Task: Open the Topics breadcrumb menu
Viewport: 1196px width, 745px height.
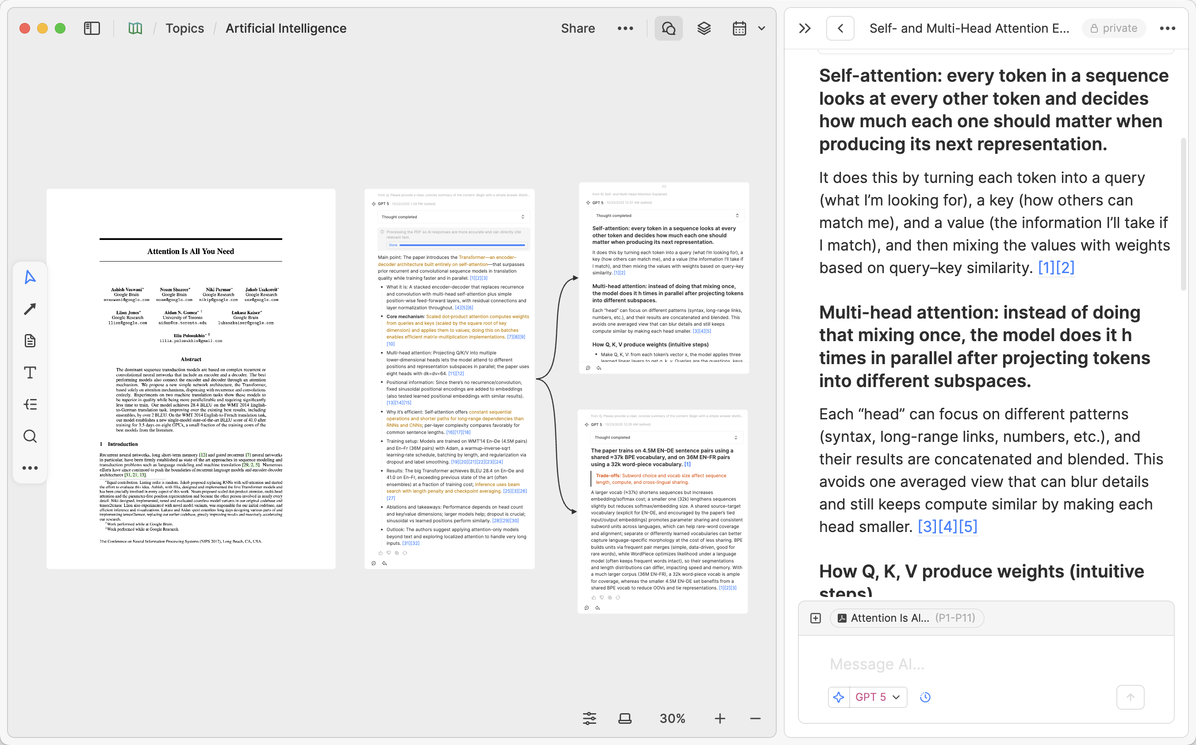Action: point(184,28)
